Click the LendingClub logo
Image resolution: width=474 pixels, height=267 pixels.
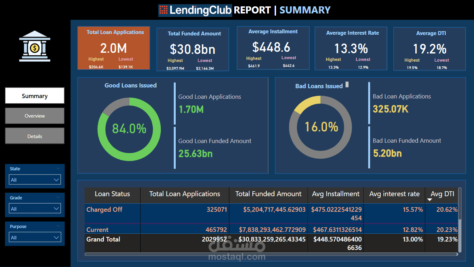(x=195, y=10)
